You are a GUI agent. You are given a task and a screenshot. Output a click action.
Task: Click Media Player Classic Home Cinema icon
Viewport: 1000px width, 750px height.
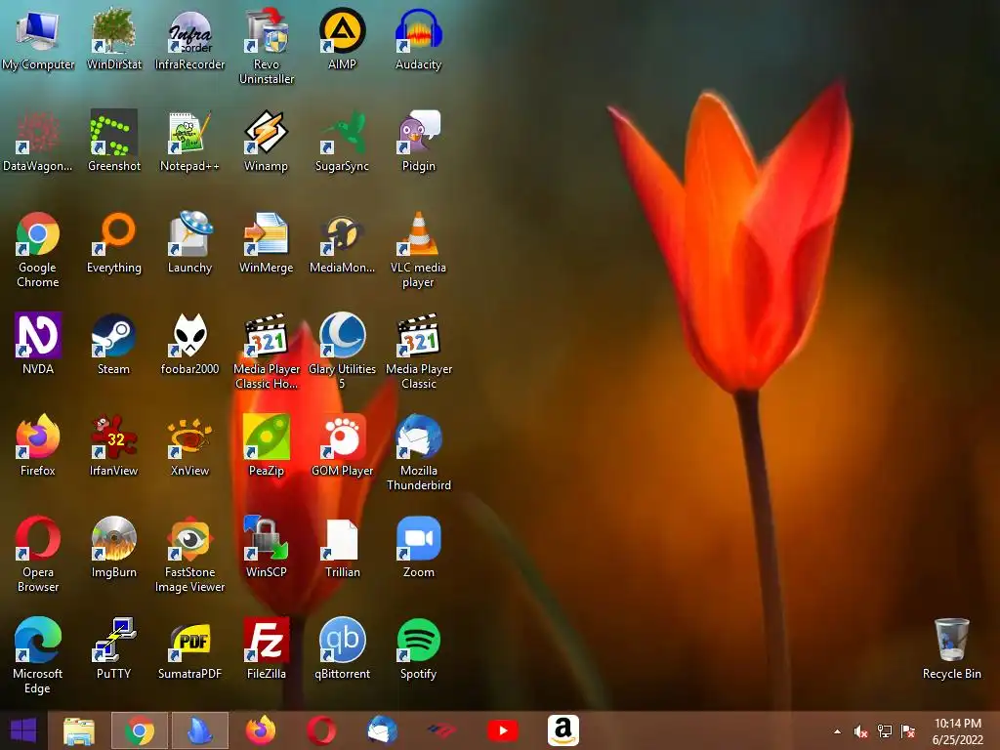pyautogui.click(x=267, y=351)
